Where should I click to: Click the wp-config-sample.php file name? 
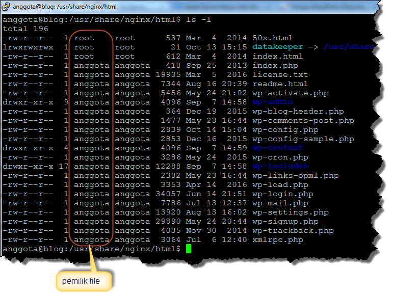click(303, 139)
